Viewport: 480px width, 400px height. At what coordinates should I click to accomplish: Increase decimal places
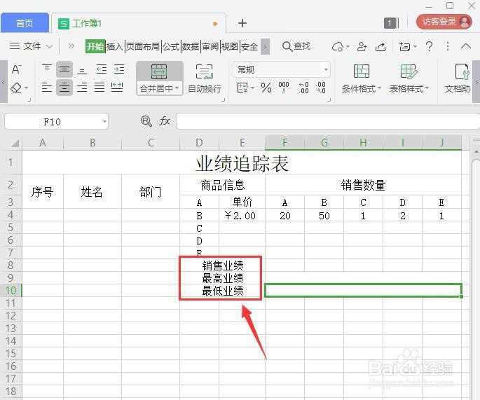[x=303, y=88]
